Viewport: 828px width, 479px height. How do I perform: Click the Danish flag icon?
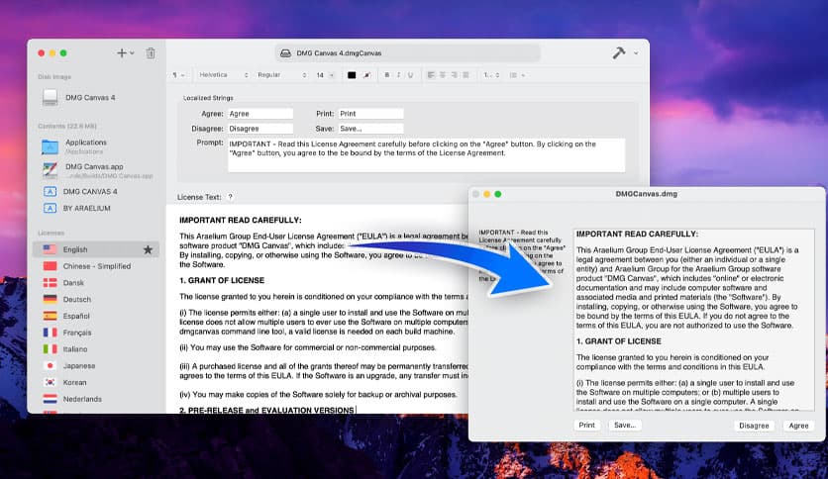pyautogui.click(x=50, y=283)
